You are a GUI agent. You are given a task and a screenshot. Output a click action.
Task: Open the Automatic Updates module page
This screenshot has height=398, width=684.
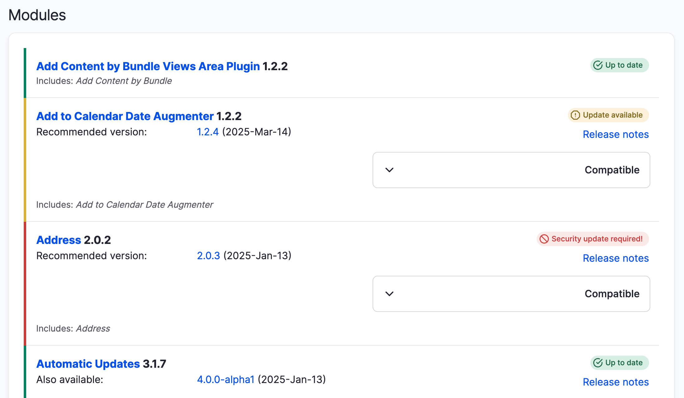point(88,363)
